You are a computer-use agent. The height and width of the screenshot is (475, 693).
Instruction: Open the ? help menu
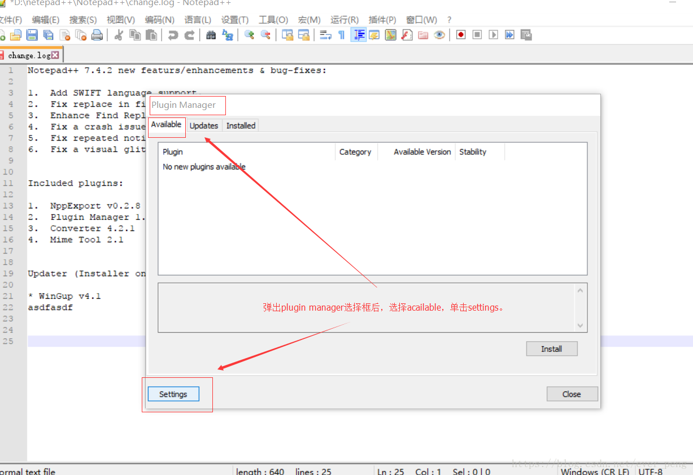click(x=449, y=20)
